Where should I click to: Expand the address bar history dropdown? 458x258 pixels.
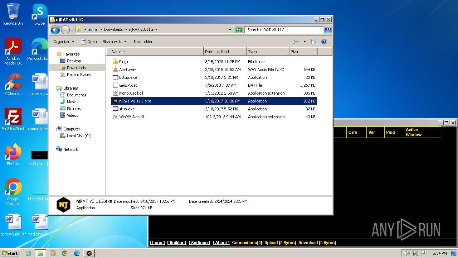[x=230, y=30]
